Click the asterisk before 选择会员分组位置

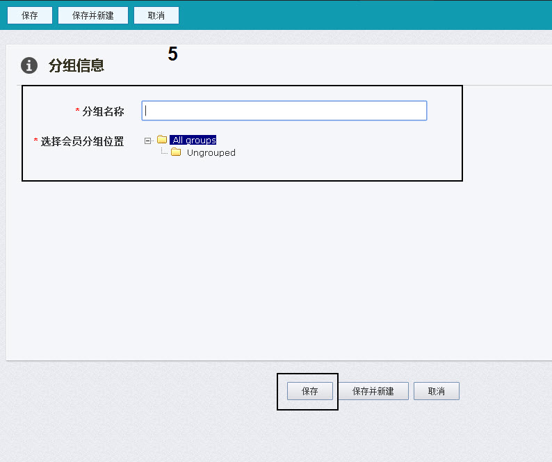tap(36, 141)
